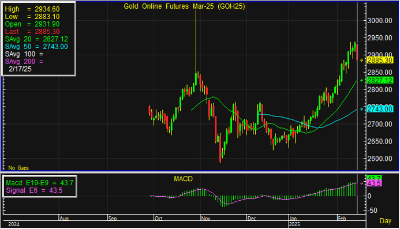The image size is (400, 229).
Task: Click the 2850.00 price axis label
Action: [x=380, y=73]
